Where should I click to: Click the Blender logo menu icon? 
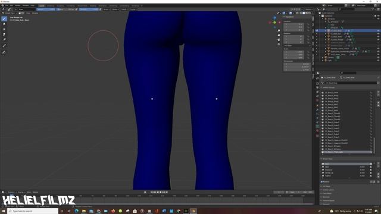click(x=2, y=5)
